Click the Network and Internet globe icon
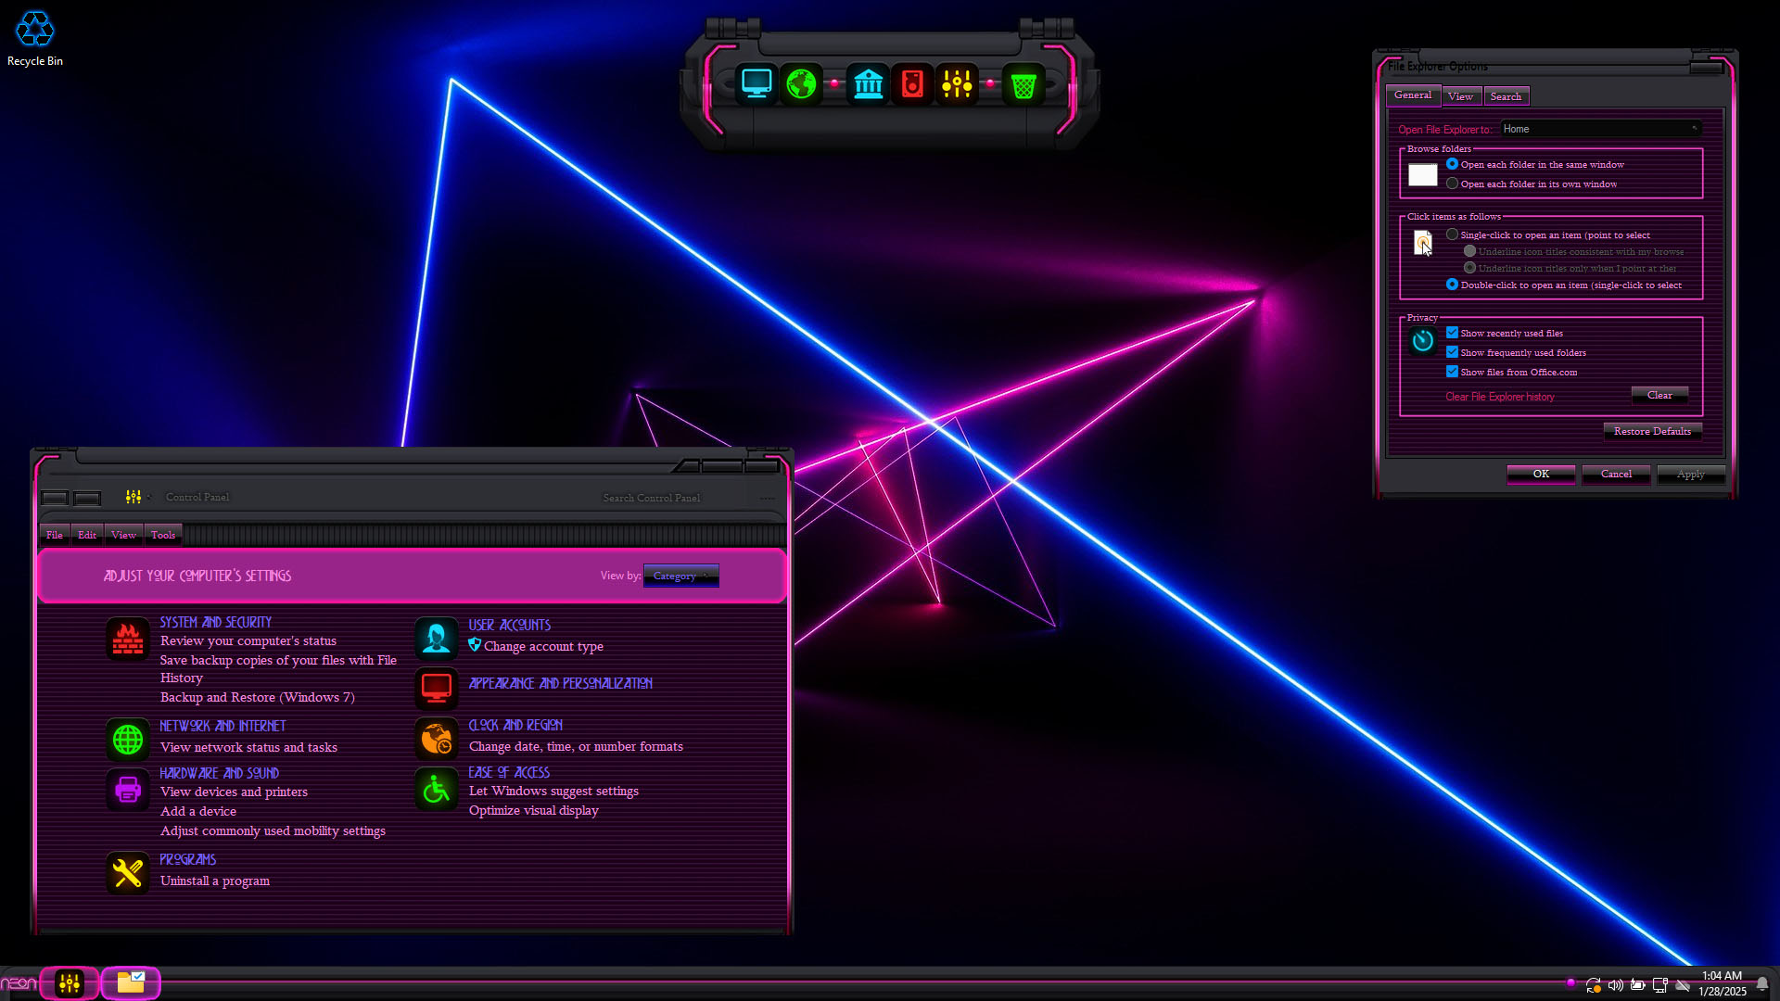The image size is (1780, 1001). (x=128, y=739)
